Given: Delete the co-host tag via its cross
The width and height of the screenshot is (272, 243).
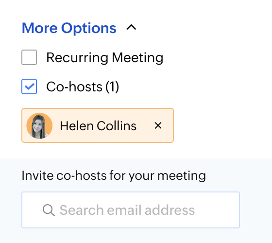Looking at the screenshot, I should pos(158,125).
